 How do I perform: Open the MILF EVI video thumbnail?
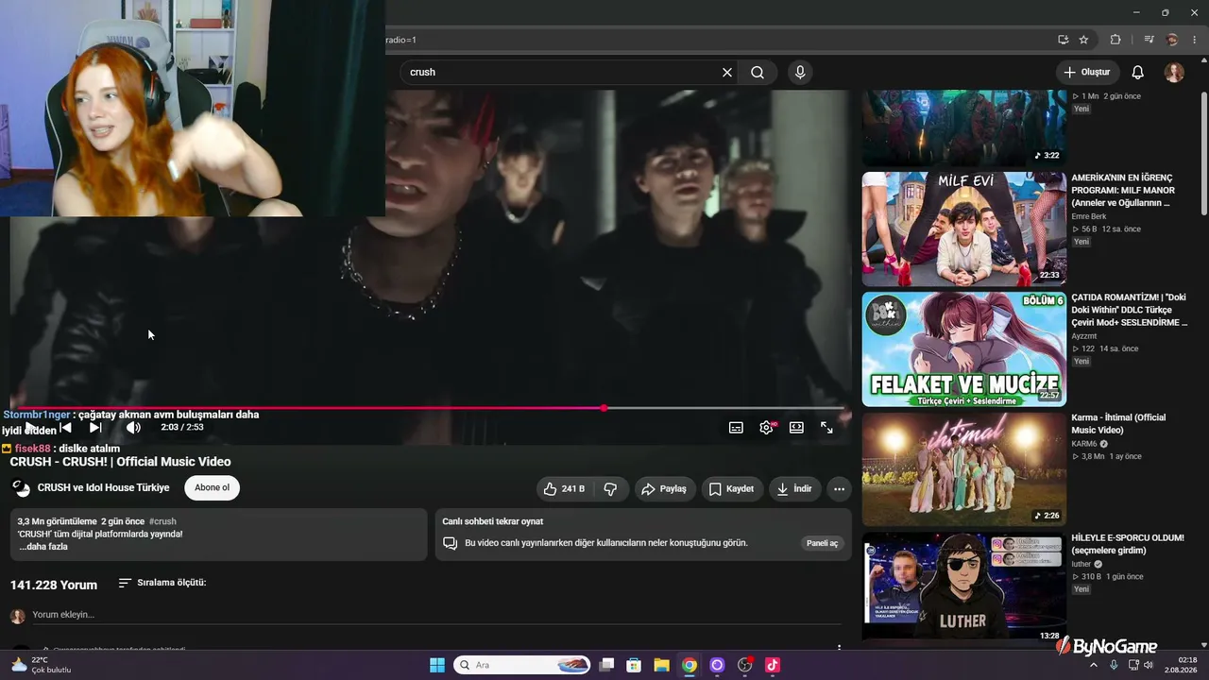point(963,229)
